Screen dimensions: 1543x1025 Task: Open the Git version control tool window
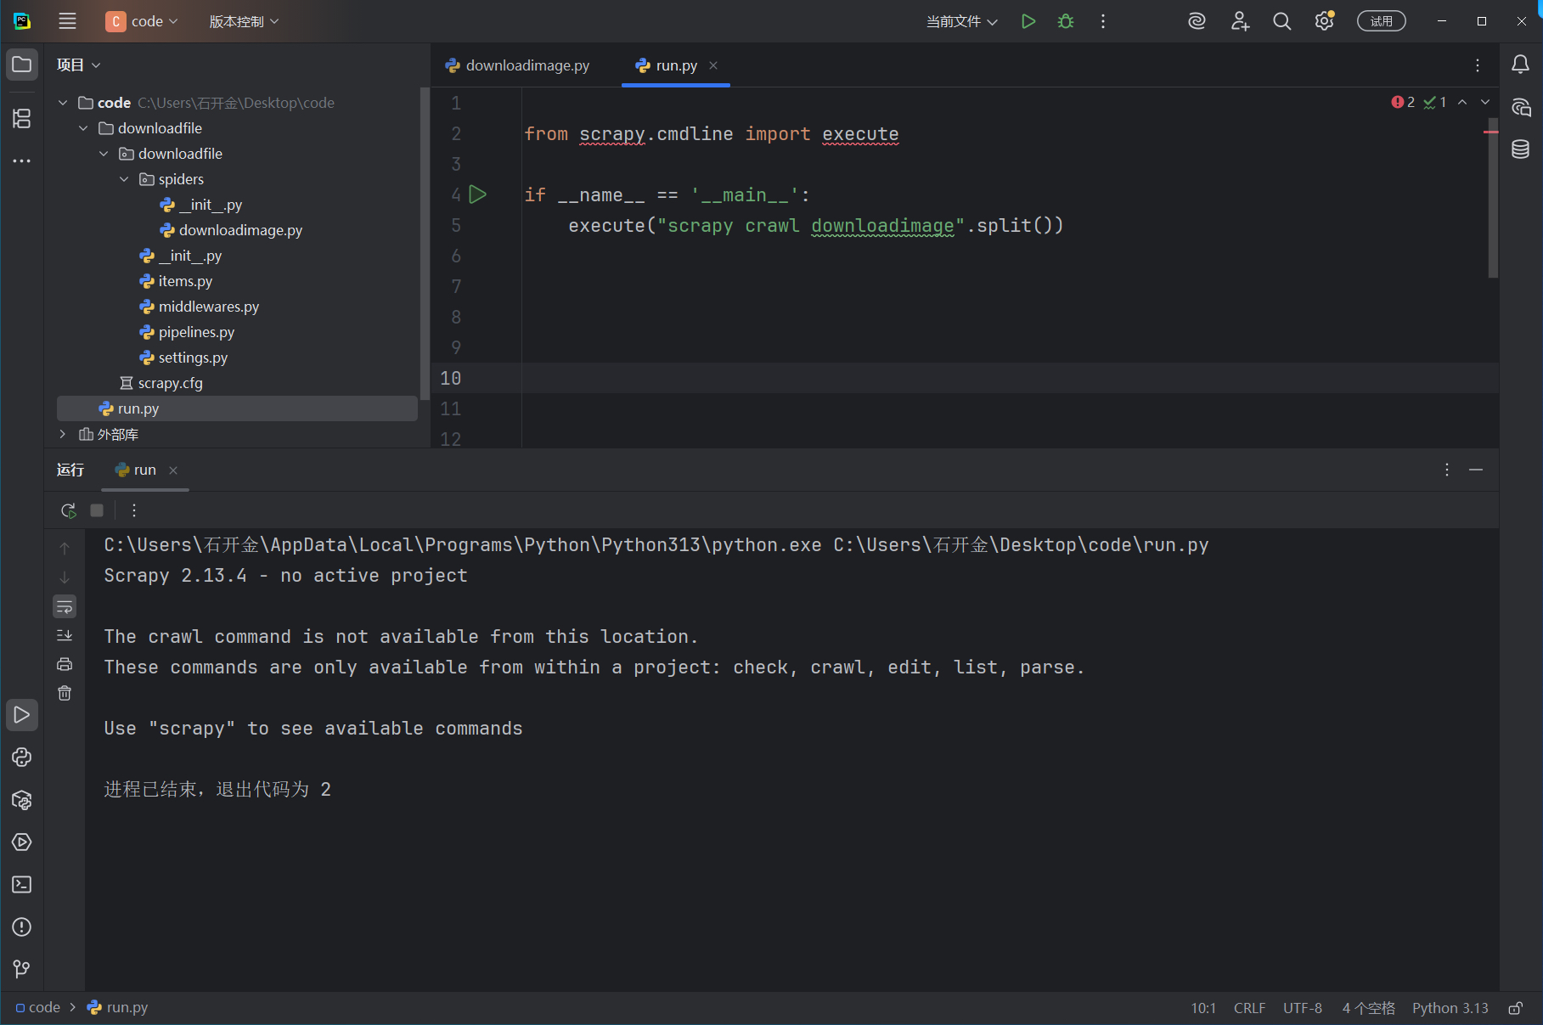[x=22, y=969]
